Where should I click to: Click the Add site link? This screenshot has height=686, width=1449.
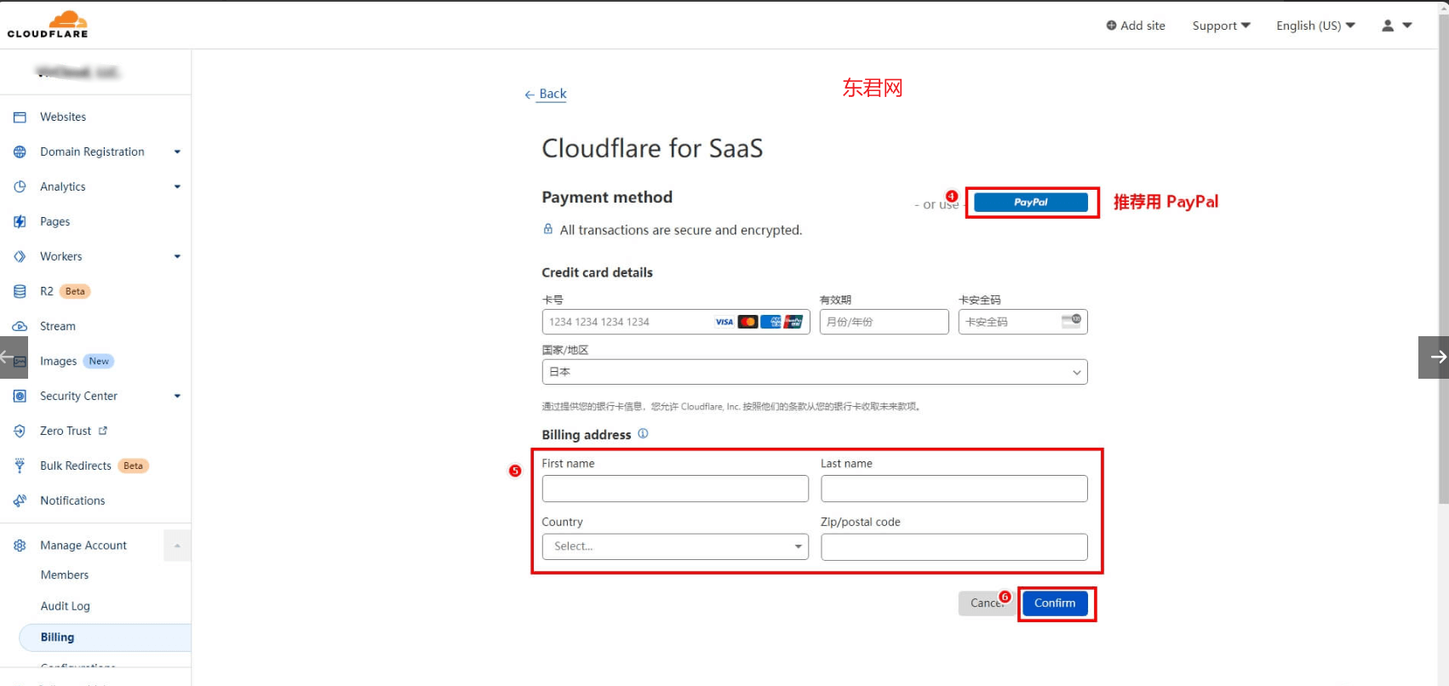[x=1136, y=26]
